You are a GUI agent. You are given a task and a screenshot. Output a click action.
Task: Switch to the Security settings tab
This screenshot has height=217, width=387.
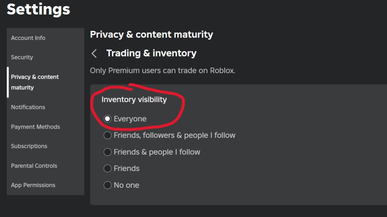click(22, 57)
